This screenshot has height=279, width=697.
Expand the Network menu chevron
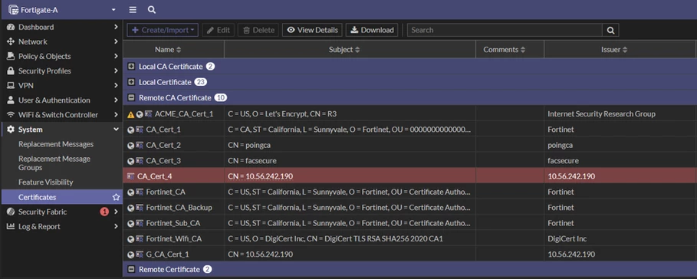116,41
